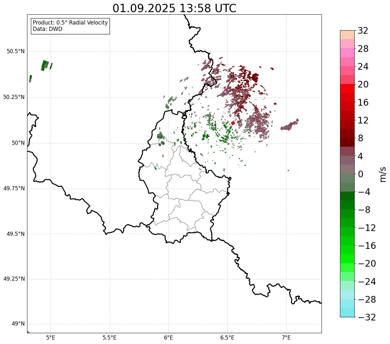390x344 pixels.
Task: Click the longitude label "6.5°E"
Action: coord(227,338)
